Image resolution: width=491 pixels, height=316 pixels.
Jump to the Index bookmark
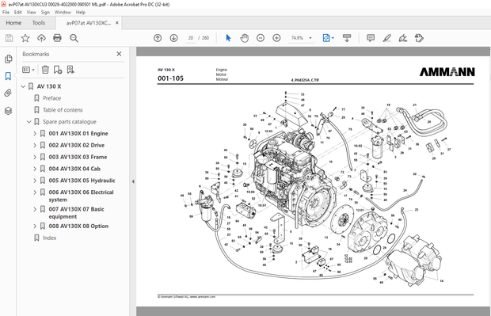(x=49, y=238)
